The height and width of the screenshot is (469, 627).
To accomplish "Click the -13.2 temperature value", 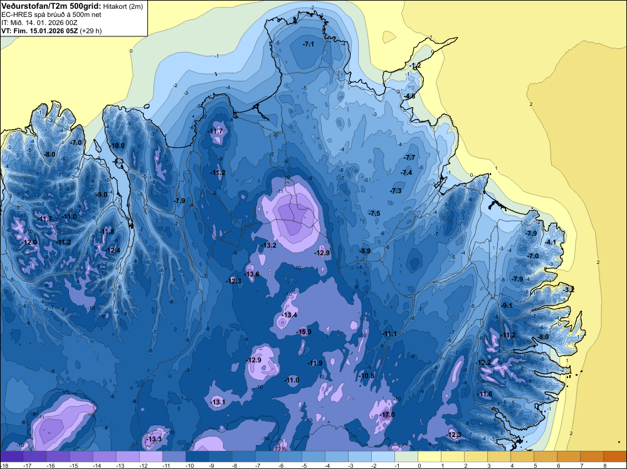I will click(269, 246).
